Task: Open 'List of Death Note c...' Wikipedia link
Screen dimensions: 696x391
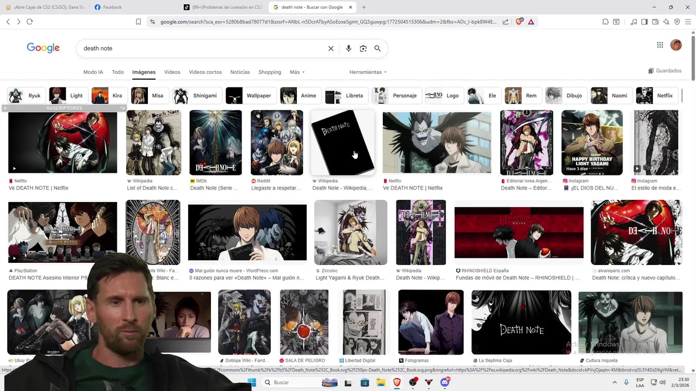Action: click(x=152, y=188)
